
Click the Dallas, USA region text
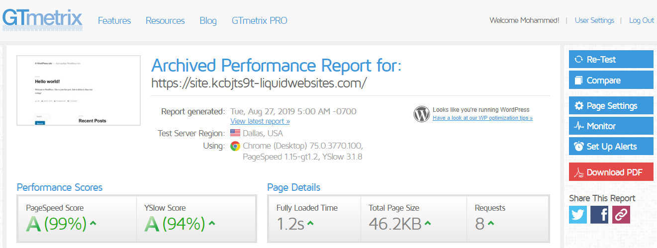(263, 133)
